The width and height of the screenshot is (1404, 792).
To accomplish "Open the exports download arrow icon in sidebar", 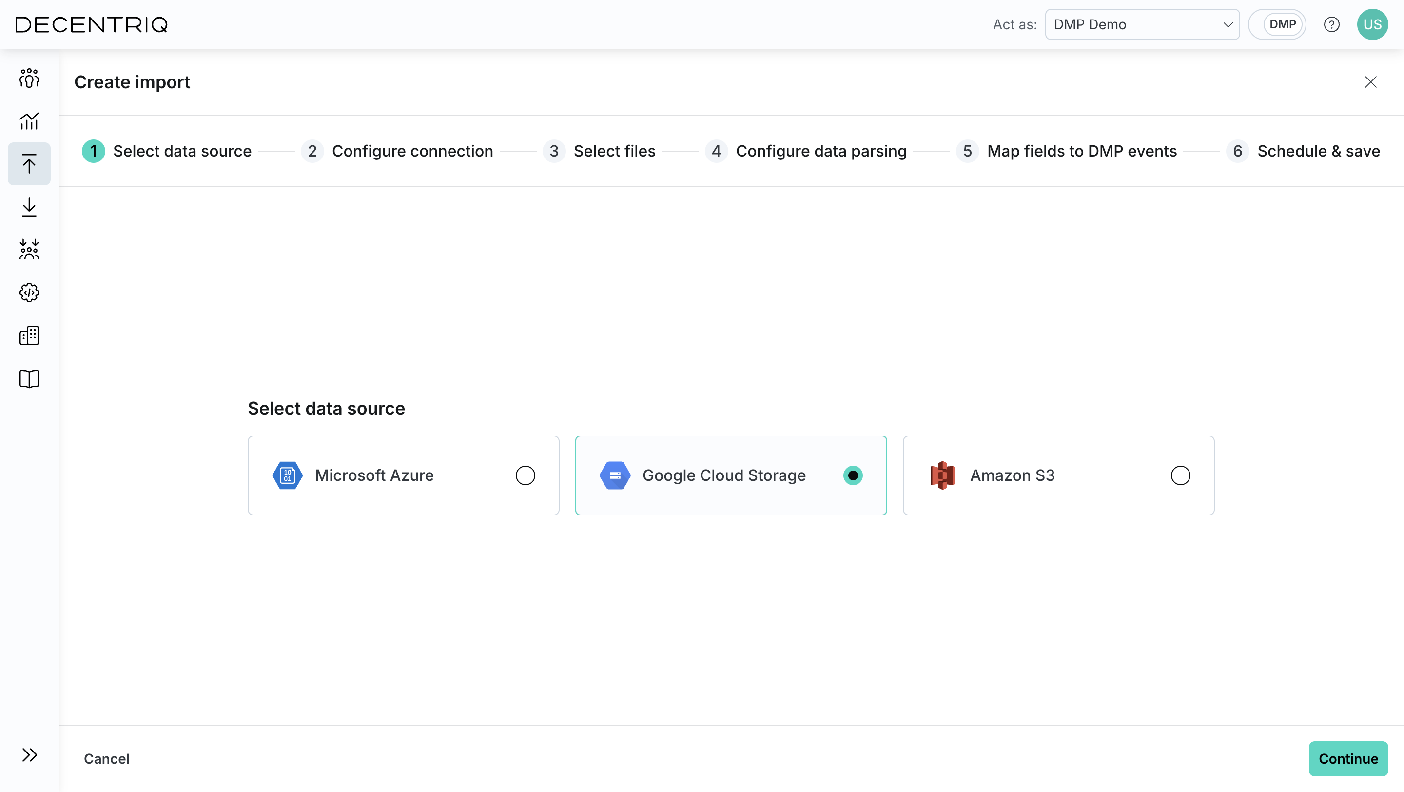I will [x=29, y=207].
